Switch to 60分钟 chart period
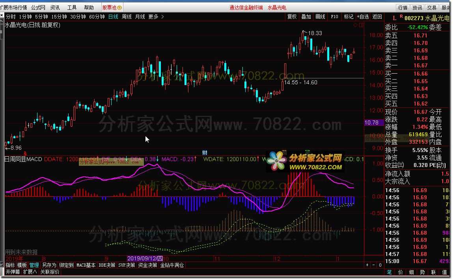453x280 pixels. click(97, 17)
